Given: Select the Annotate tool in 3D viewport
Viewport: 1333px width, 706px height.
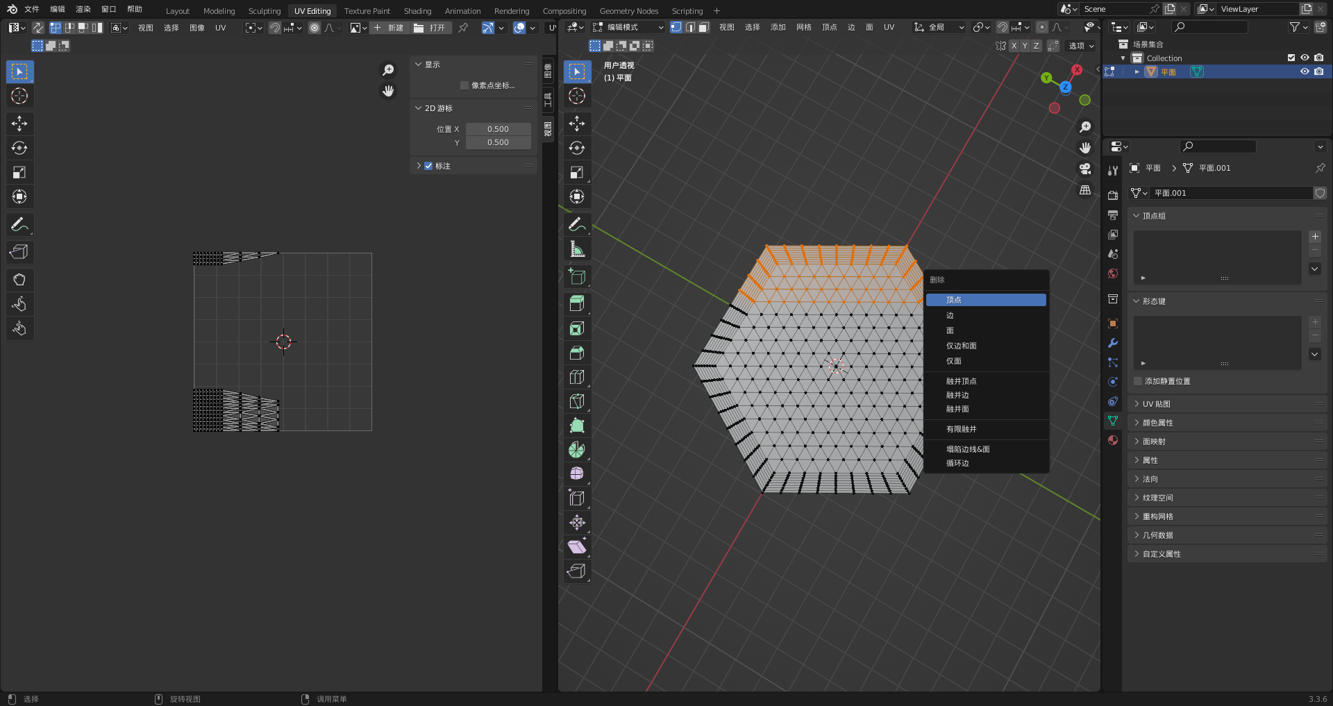Looking at the screenshot, I should point(577,224).
